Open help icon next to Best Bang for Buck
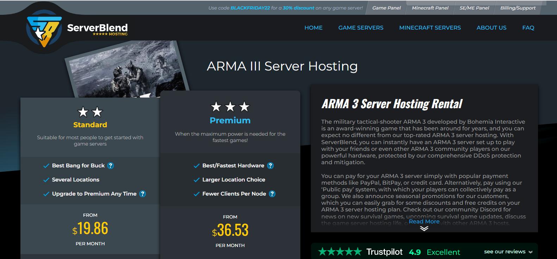The width and height of the screenshot is (557, 259). (x=111, y=166)
